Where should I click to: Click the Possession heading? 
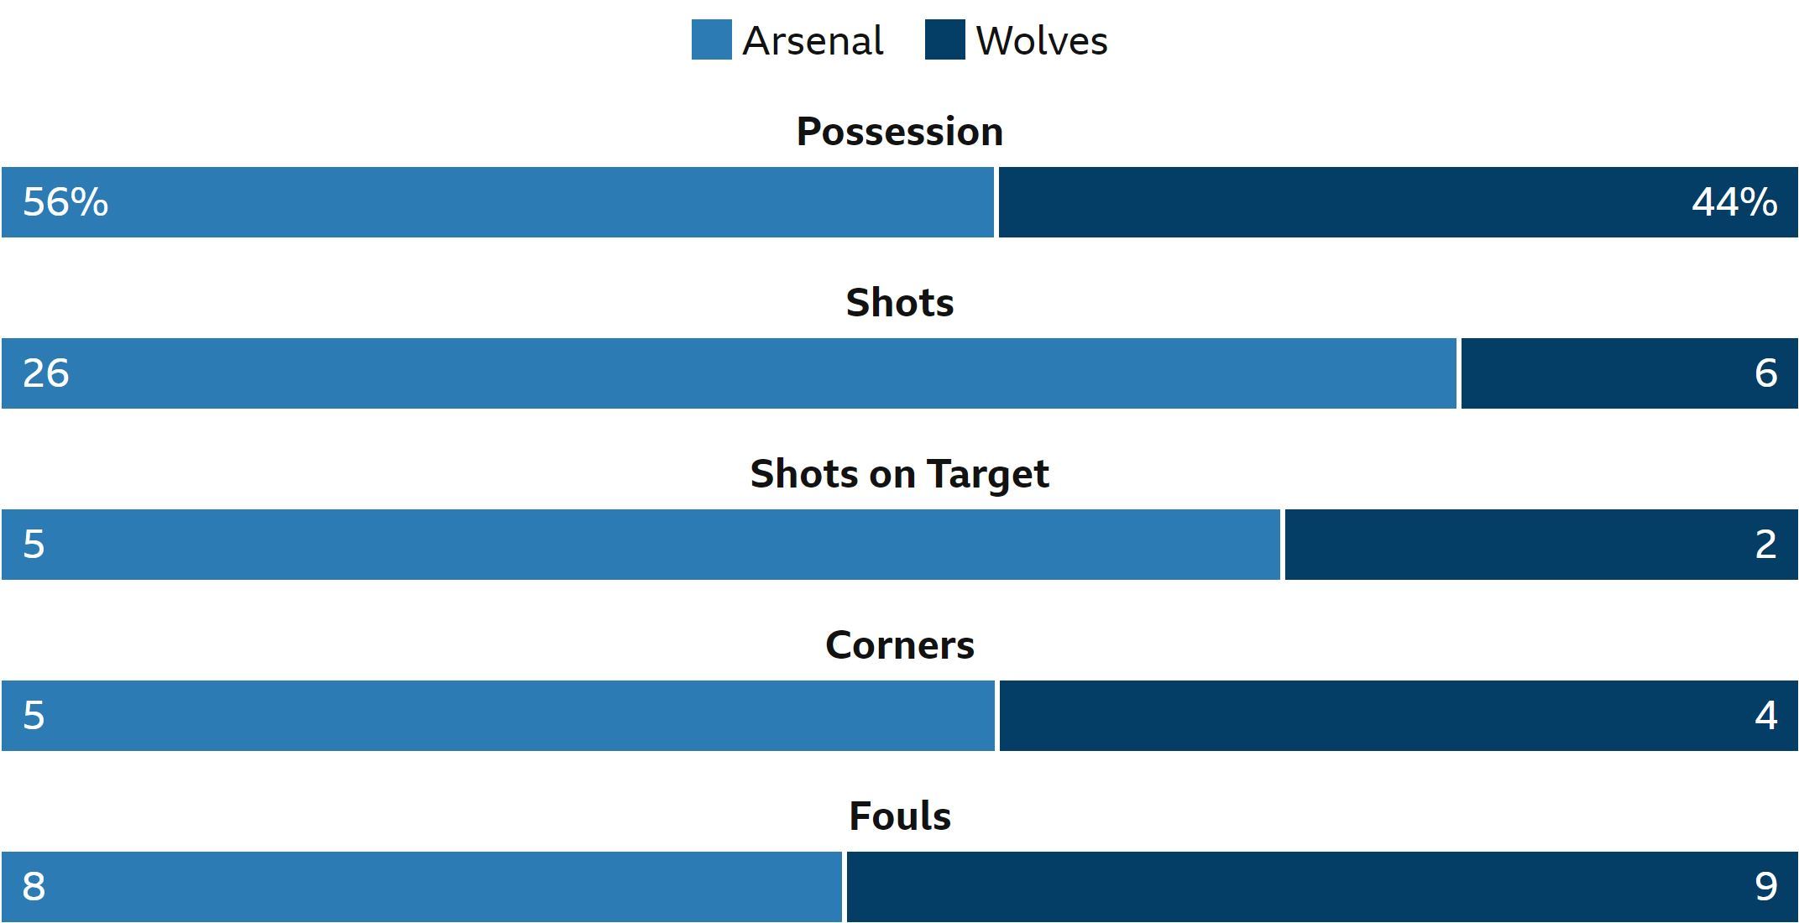pyautogui.click(x=899, y=132)
